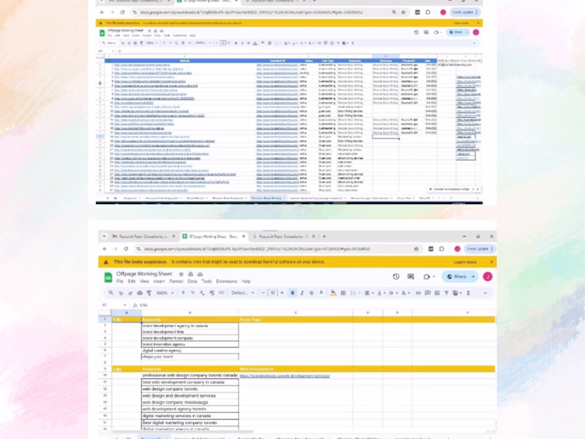The width and height of the screenshot is (585, 439).
Task: Bookmark this page with upper address bar star
Action: click(404, 13)
